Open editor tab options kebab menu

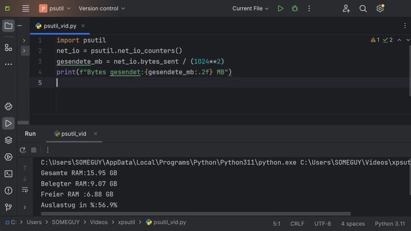[405, 26]
